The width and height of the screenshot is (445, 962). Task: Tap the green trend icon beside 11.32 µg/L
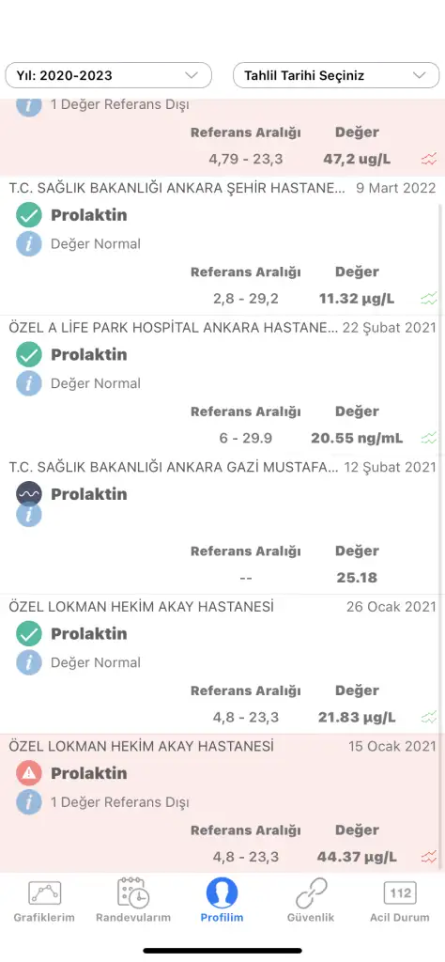pyautogui.click(x=429, y=299)
